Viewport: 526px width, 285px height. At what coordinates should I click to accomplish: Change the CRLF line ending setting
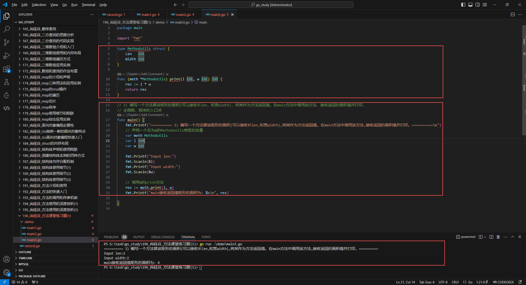[455, 282]
